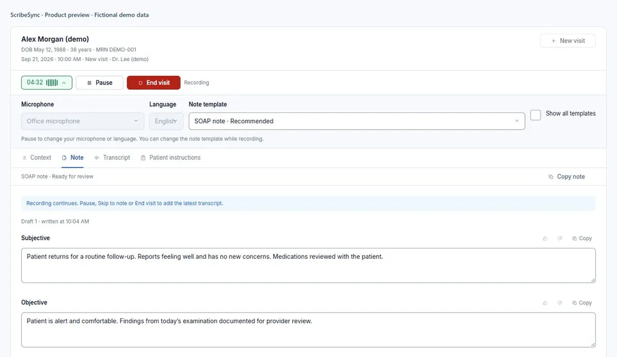
Task: Click the Recording continues info banner
Action: (x=308, y=204)
